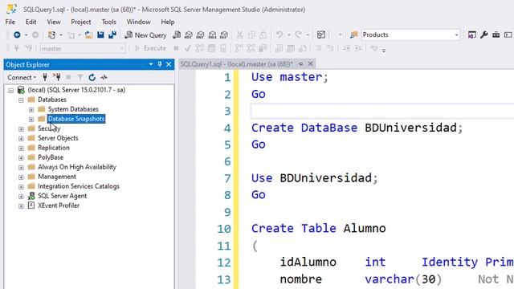The height and width of the screenshot is (289, 514).
Task: Click the Analysis Services MDX Query icon
Action: pyautogui.click(x=189, y=35)
